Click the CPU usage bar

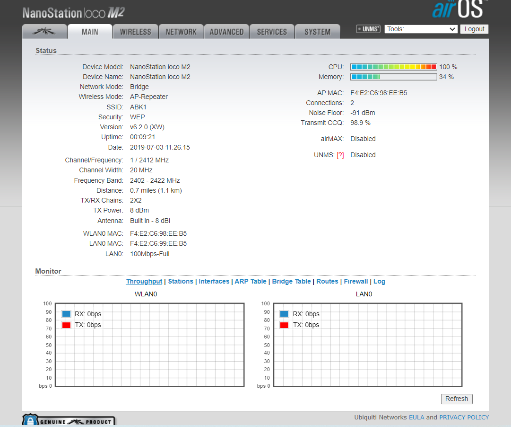(x=394, y=67)
